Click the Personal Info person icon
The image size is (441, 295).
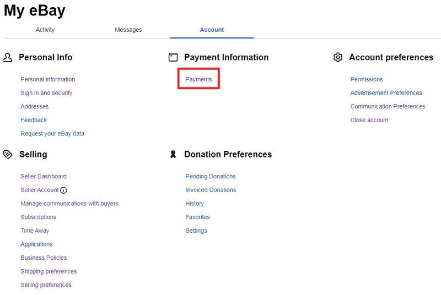click(x=8, y=57)
